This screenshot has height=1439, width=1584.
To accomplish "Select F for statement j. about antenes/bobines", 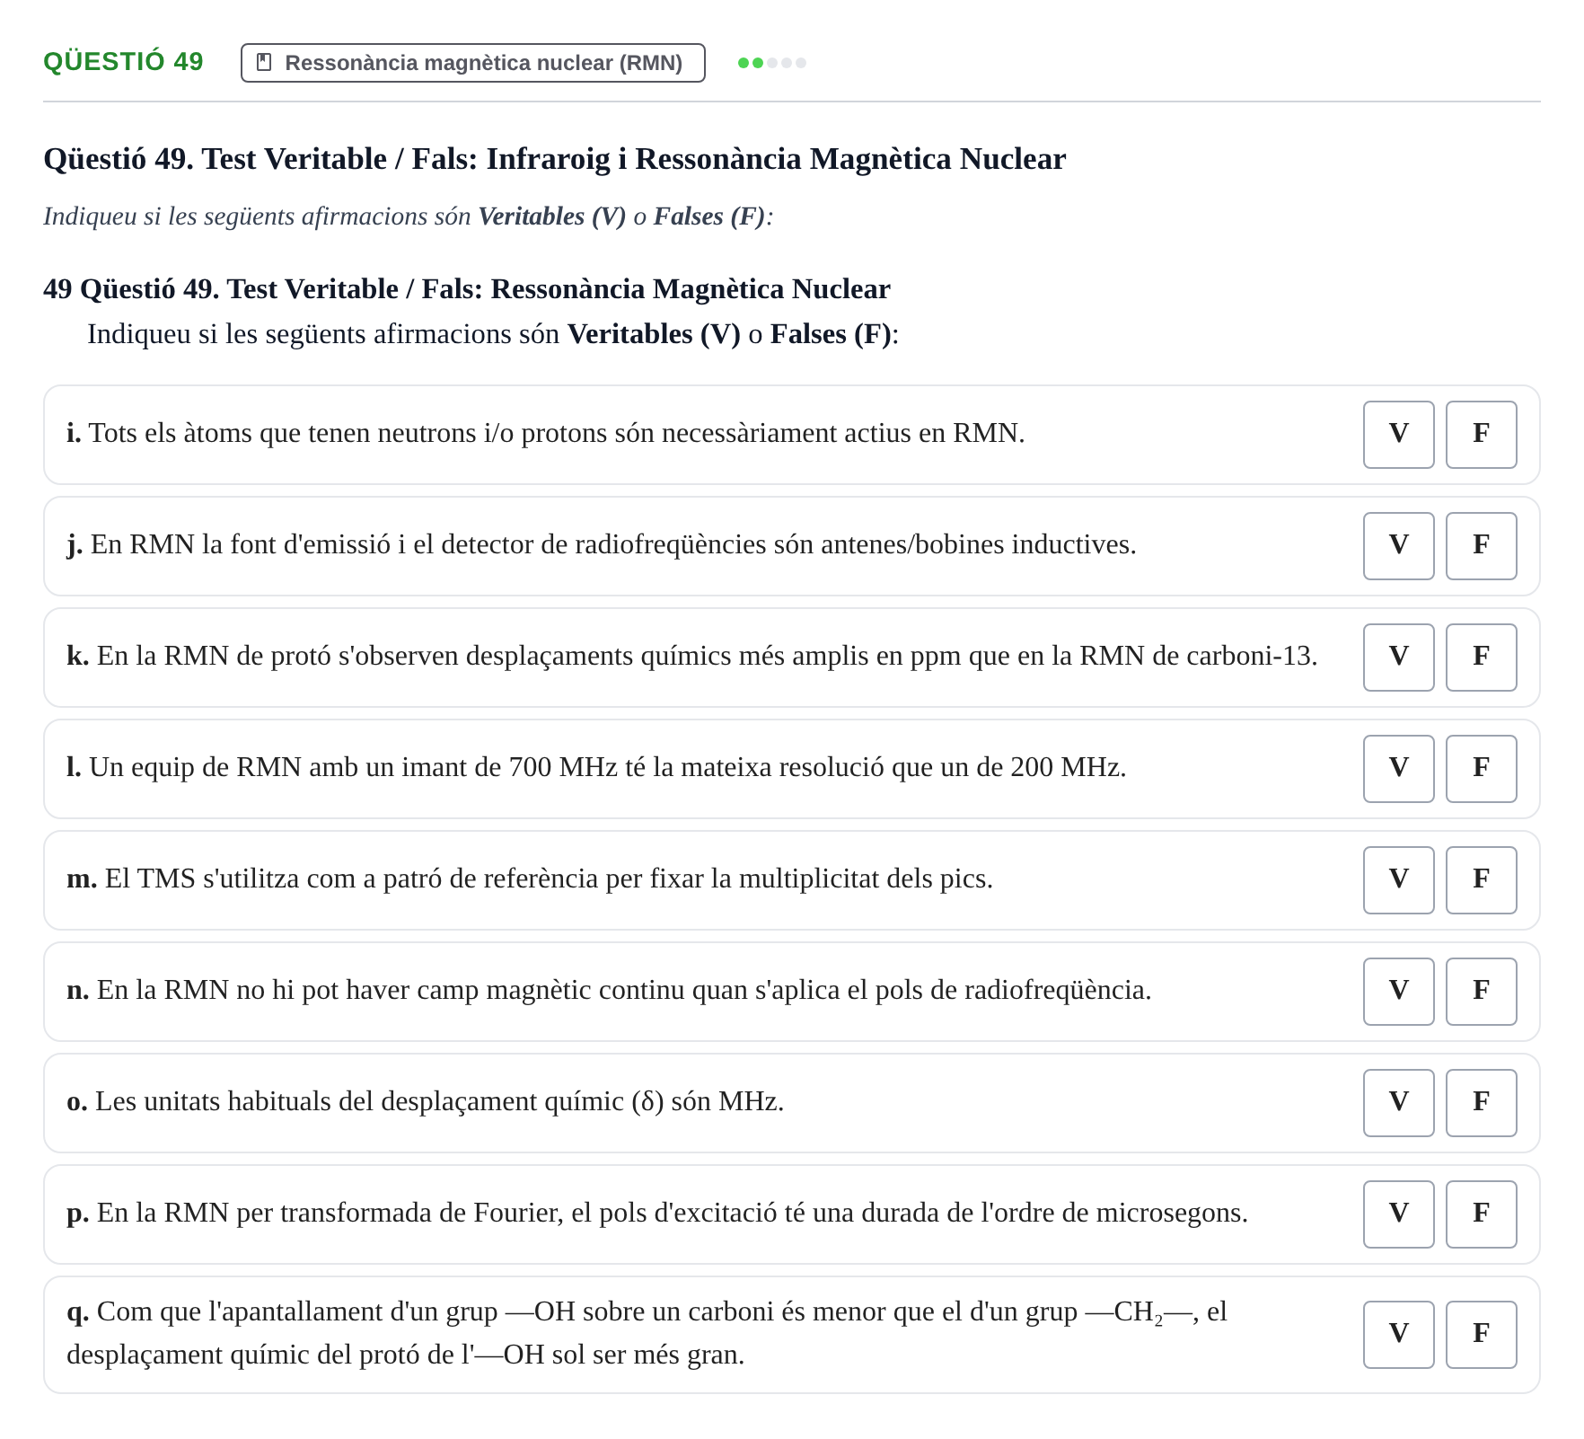I will coord(1482,546).
